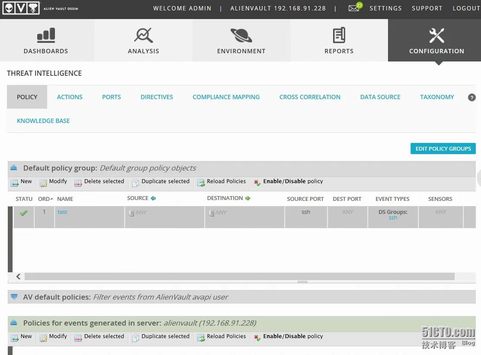Image resolution: width=481 pixels, height=355 pixels.
Task: Switch to the Data Source tab
Action: click(380, 97)
